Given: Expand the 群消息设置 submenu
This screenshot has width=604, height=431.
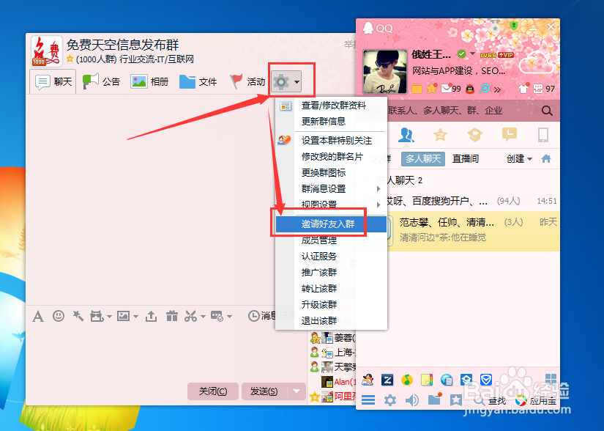Looking at the screenshot, I should (x=340, y=189).
